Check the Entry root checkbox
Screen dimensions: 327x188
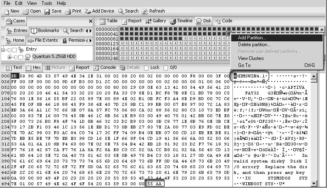14,49
